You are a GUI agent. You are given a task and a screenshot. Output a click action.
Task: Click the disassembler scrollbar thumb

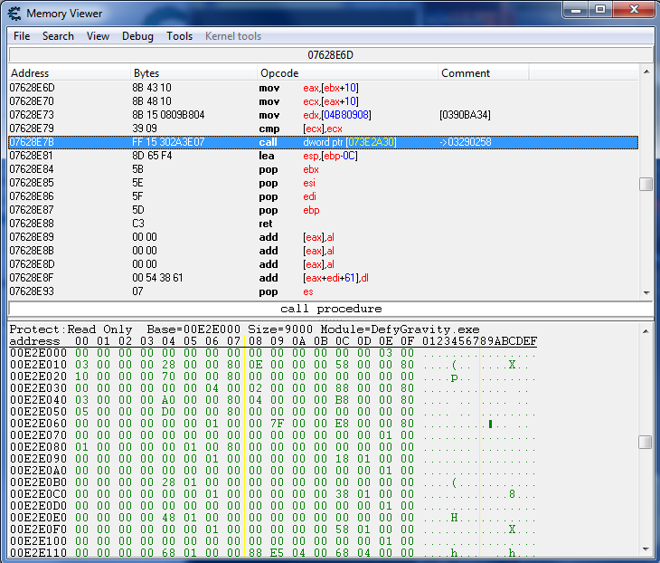[646, 184]
